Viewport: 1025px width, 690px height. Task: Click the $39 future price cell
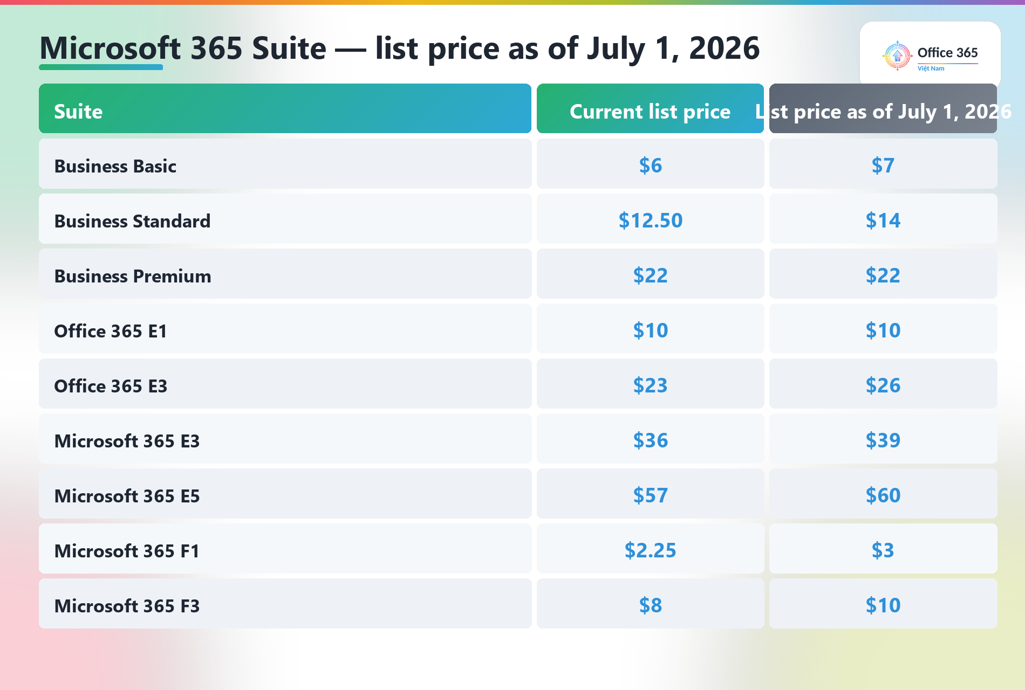click(x=883, y=439)
